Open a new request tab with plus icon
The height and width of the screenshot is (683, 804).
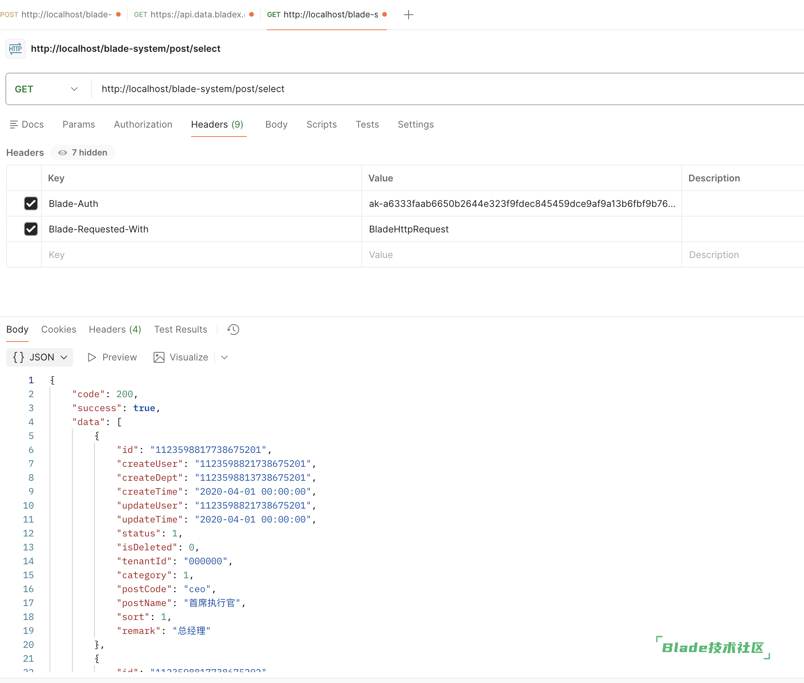[x=408, y=15]
